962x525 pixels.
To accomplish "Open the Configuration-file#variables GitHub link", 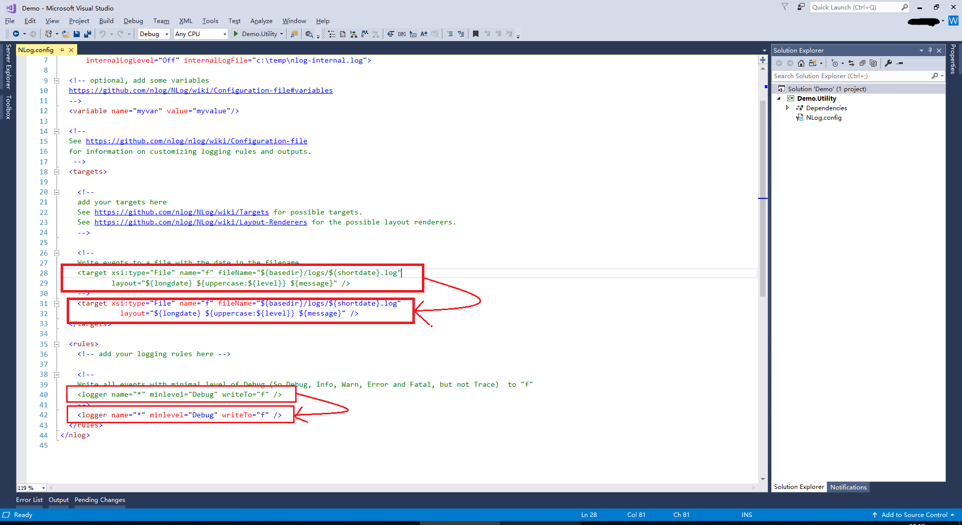I will point(201,91).
